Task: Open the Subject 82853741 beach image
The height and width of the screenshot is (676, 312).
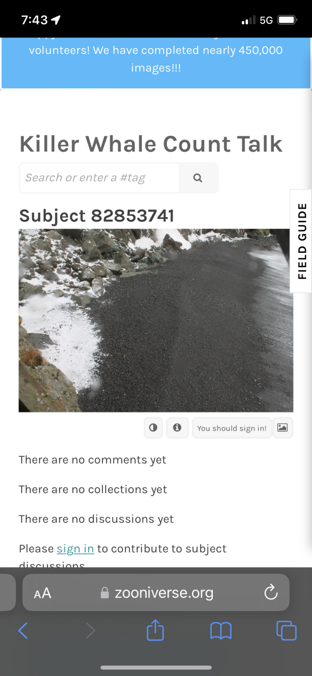Action: [156, 321]
